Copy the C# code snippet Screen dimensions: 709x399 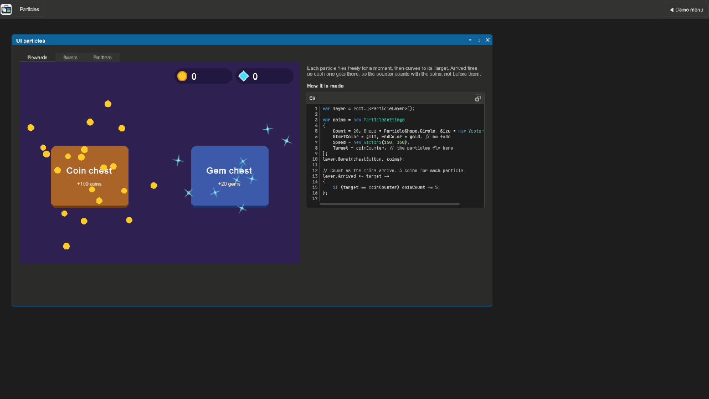(478, 99)
